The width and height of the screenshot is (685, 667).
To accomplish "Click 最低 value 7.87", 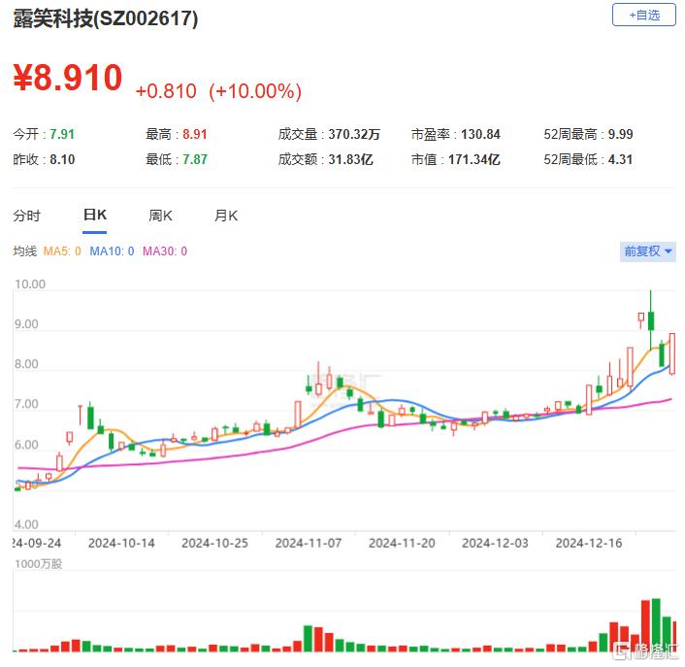I will pyautogui.click(x=195, y=159).
